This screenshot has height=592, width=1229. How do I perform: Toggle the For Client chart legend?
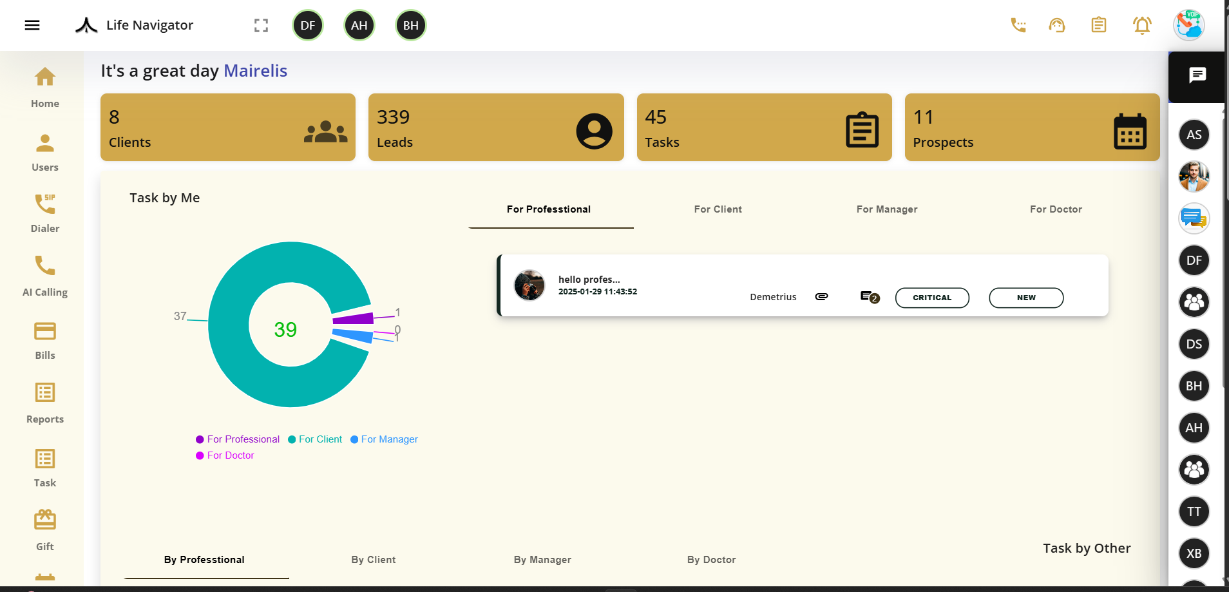(x=315, y=439)
